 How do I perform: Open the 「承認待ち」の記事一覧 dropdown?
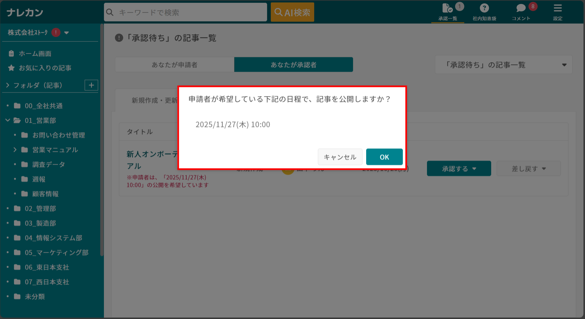(x=564, y=64)
